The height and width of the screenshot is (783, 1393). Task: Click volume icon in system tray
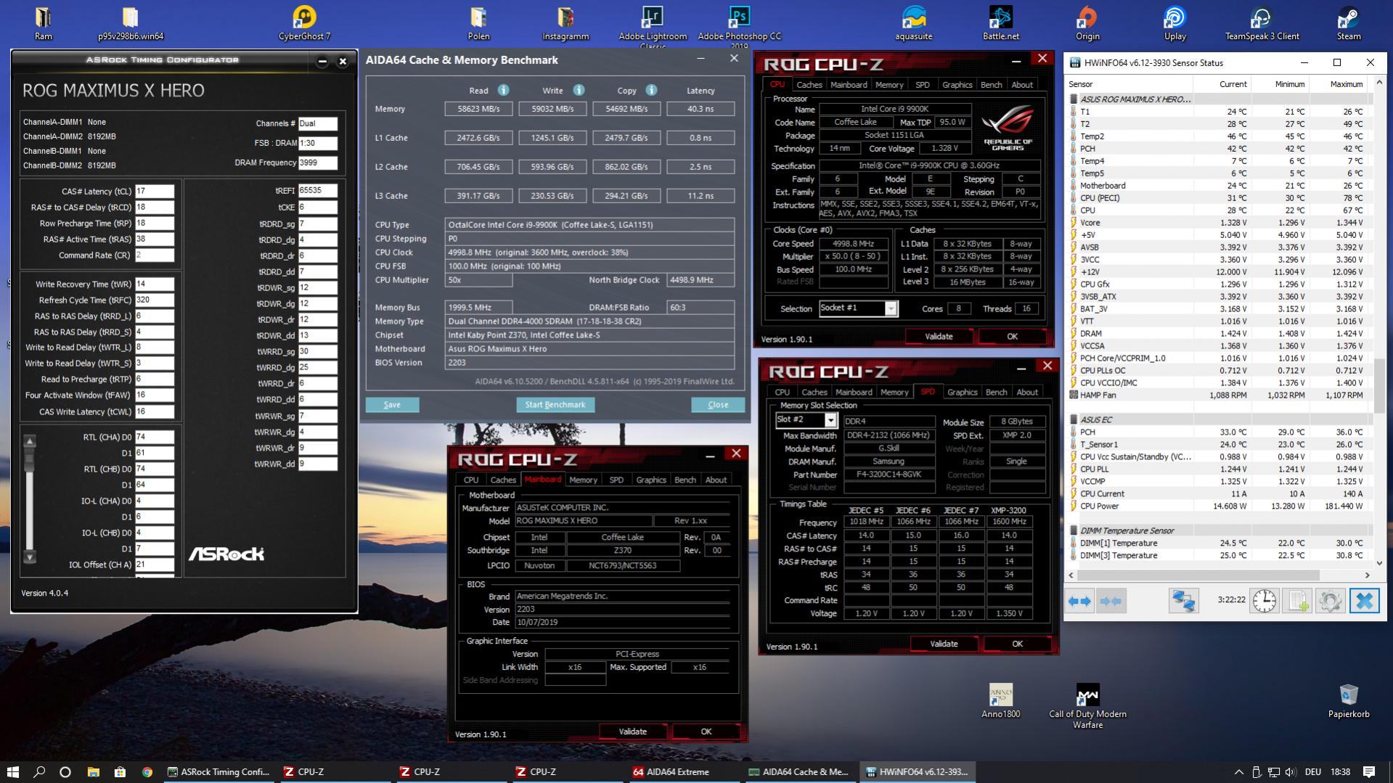[1290, 772]
